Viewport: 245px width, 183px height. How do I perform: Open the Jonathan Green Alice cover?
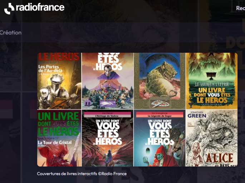coord(211,138)
